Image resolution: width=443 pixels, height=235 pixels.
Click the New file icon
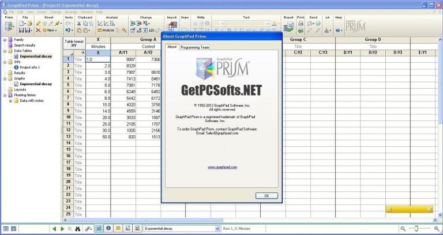point(22,24)
